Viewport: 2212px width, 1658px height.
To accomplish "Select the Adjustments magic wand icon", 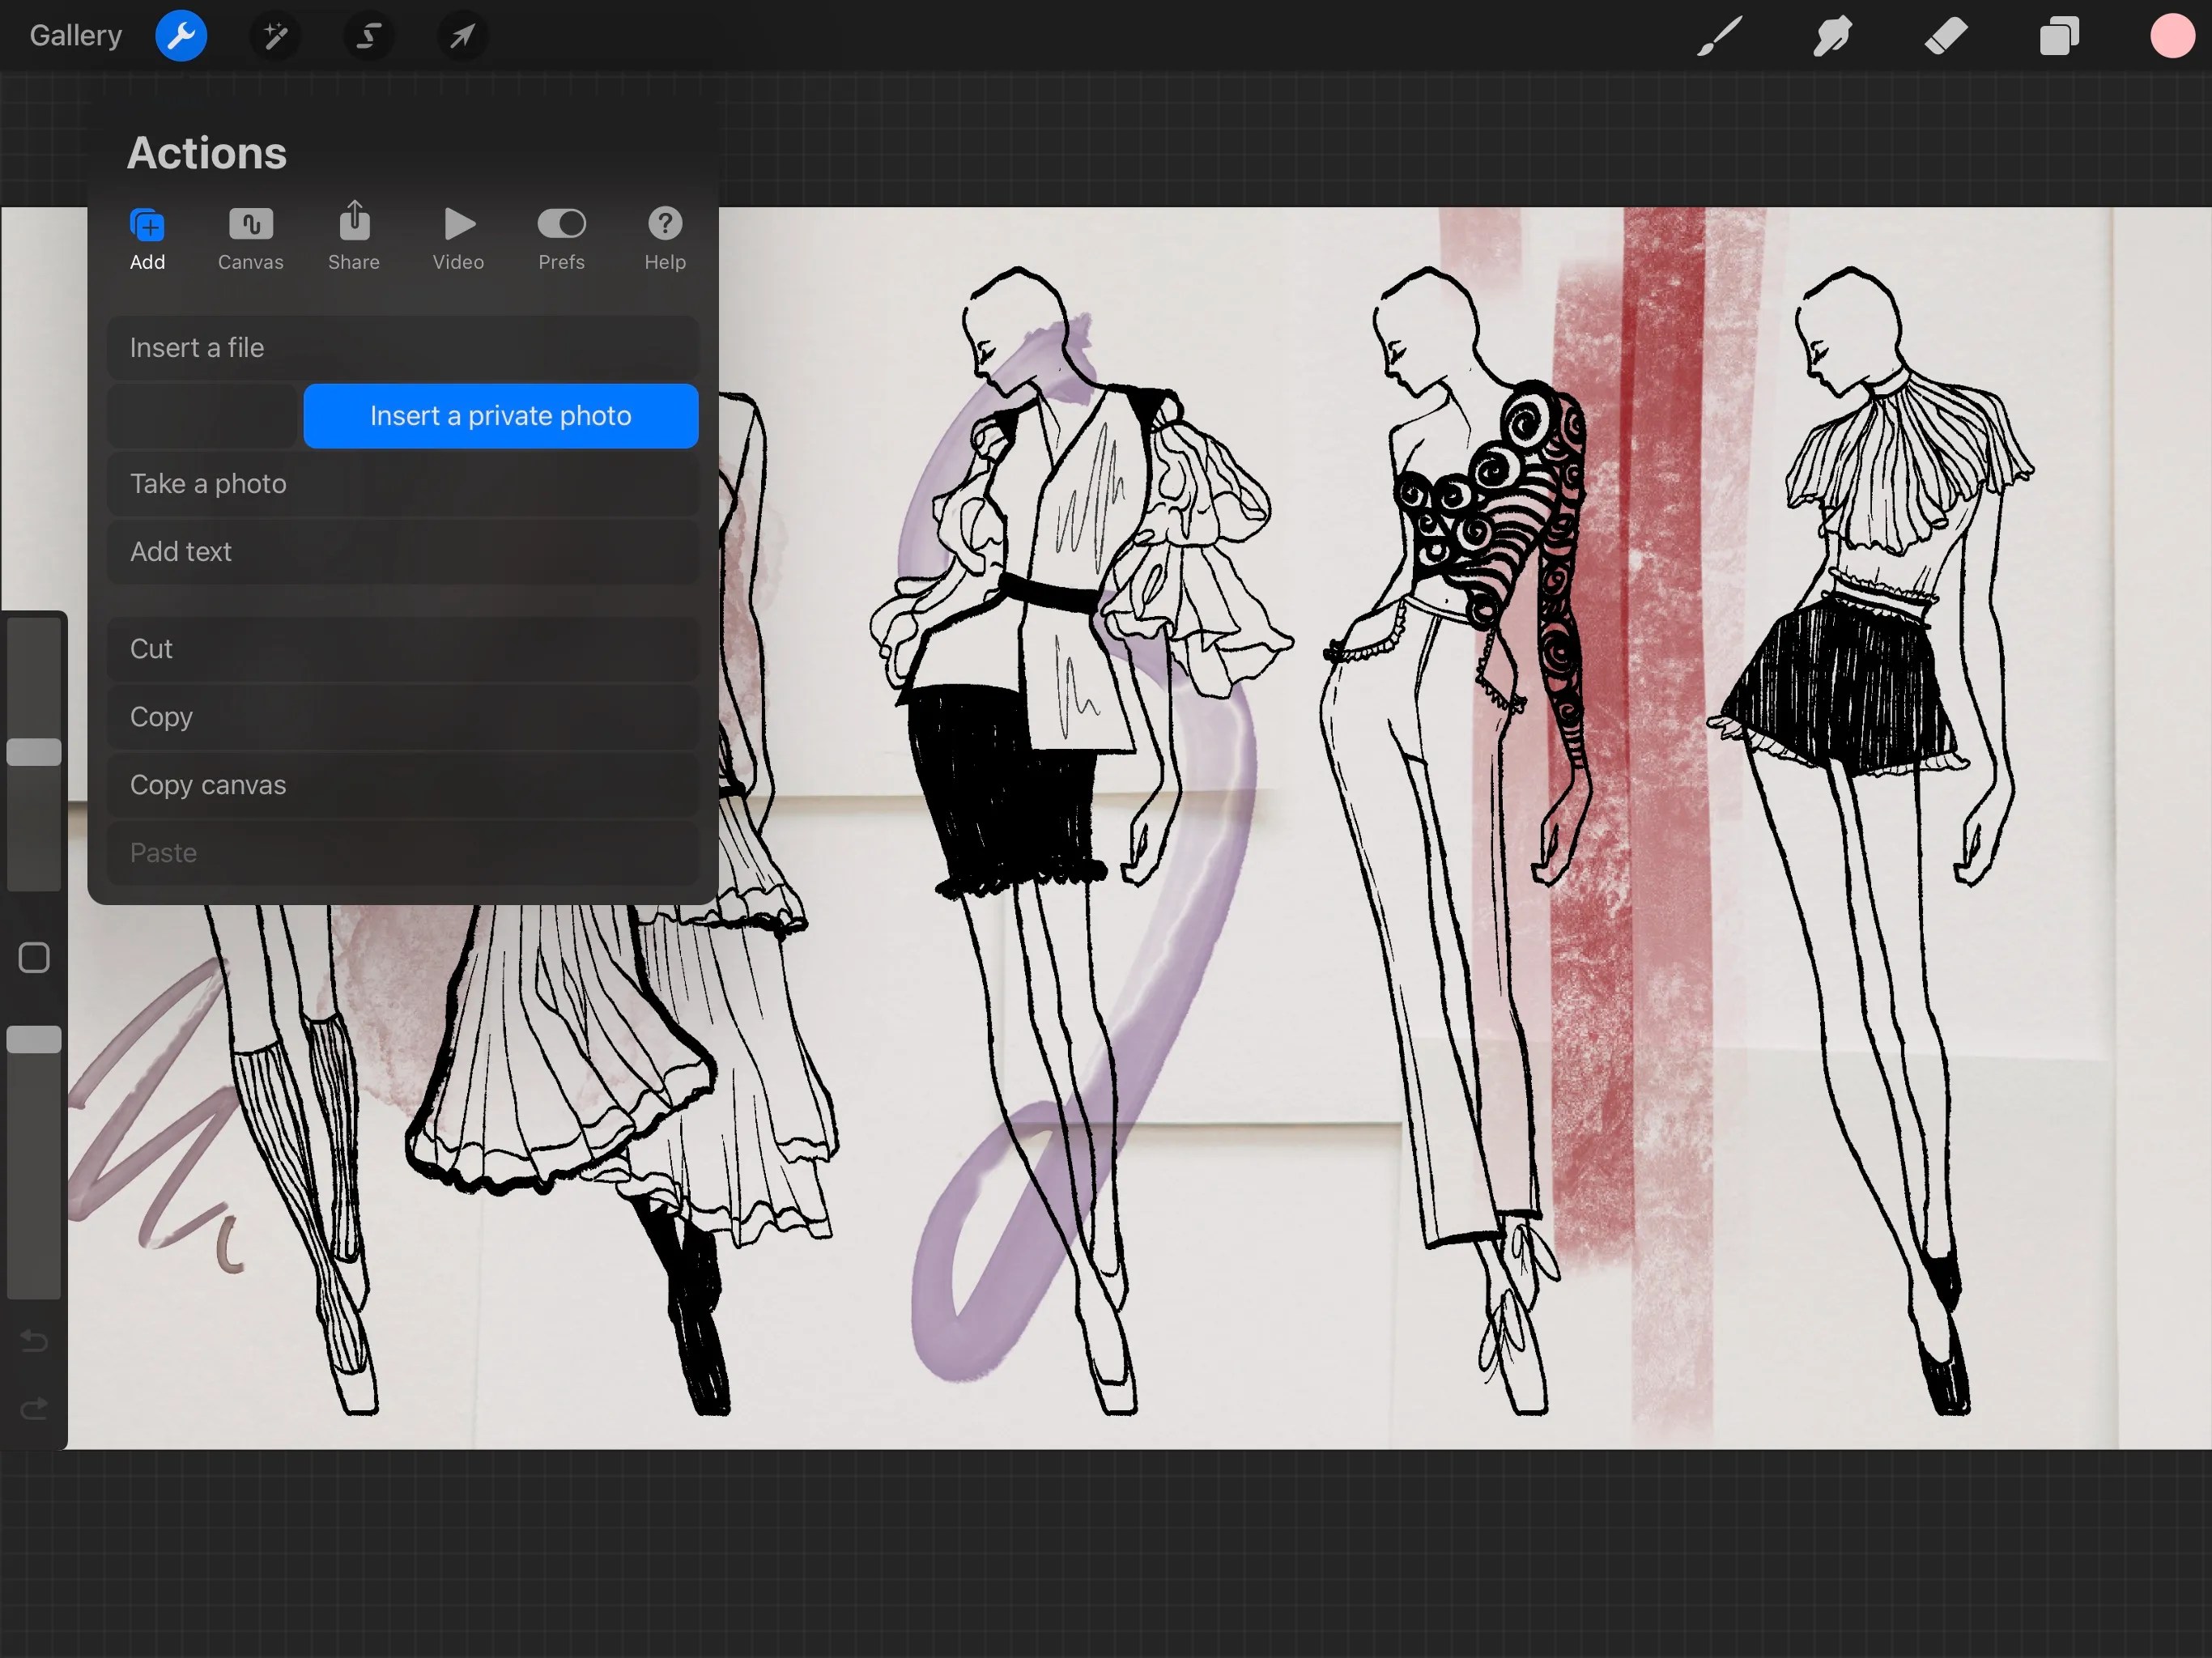I will [275, 36].
